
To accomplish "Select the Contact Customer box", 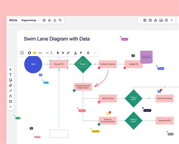I will [x=108, y=64].
